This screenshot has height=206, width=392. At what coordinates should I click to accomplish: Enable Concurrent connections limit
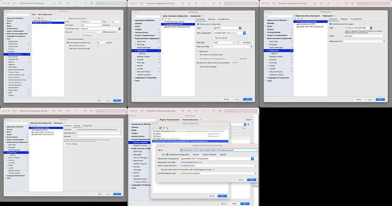pyautogui.click(x=198, y=55)
